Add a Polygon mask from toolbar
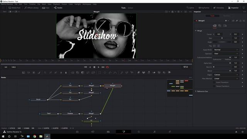 tap(110, 73)
